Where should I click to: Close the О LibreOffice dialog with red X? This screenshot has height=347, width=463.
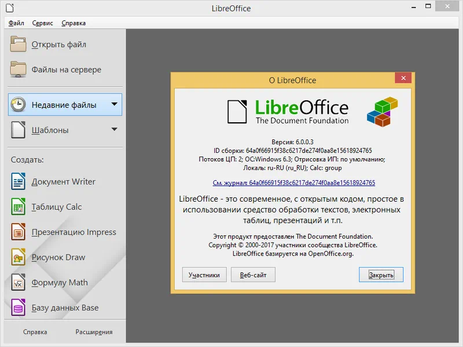pos(403,78)
